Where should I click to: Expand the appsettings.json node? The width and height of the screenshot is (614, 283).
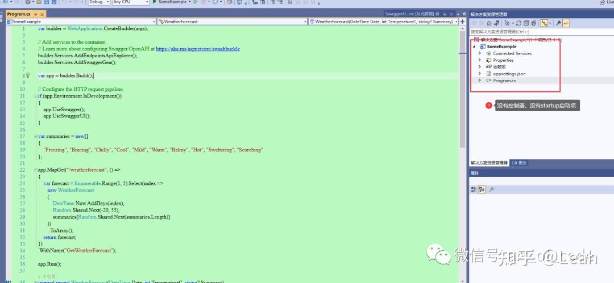tap(480, 74)
